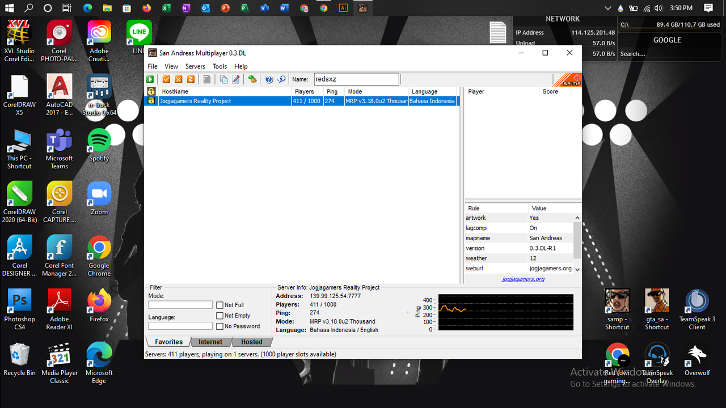
Task: Click Firefox icon in the taskbar
Action: point(147,8)
